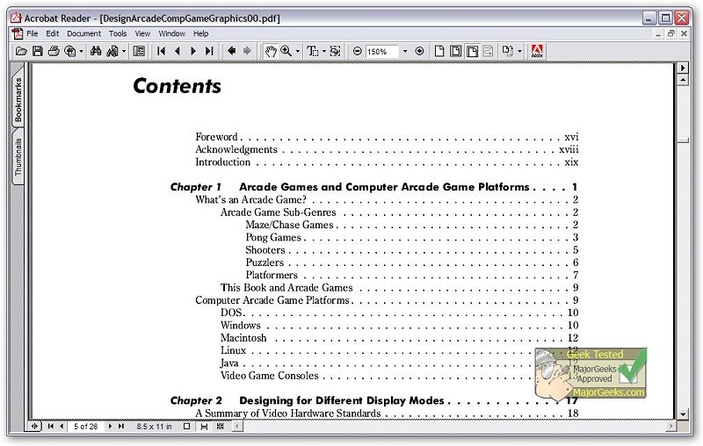The width and height of the screenshot is (703, 446).
Task: Select the Single Page layout icon
Action: [187, 427]
